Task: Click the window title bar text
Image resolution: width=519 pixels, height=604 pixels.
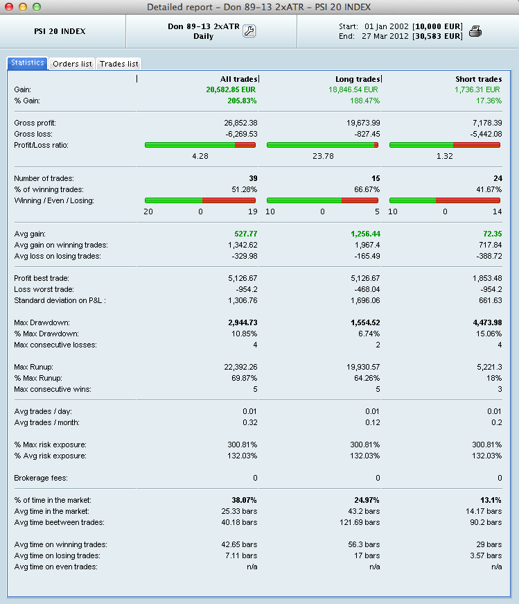Action: (x=258, y=7)
